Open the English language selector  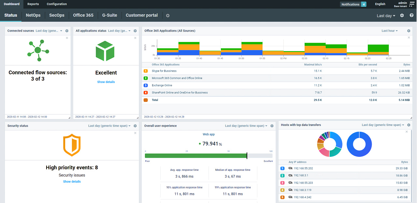pos(380,4)
